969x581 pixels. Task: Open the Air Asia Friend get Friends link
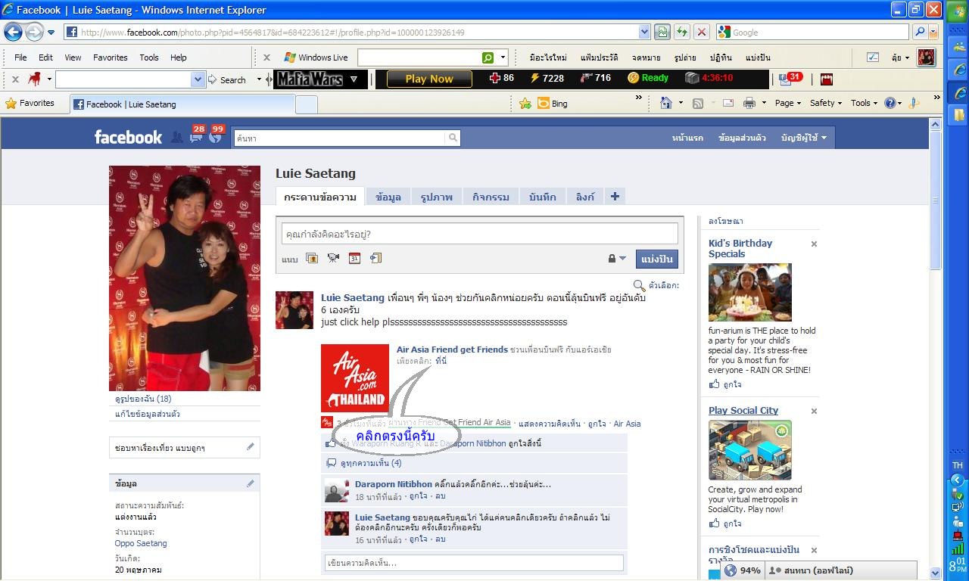pyautogui.click(x=452, y=350)
